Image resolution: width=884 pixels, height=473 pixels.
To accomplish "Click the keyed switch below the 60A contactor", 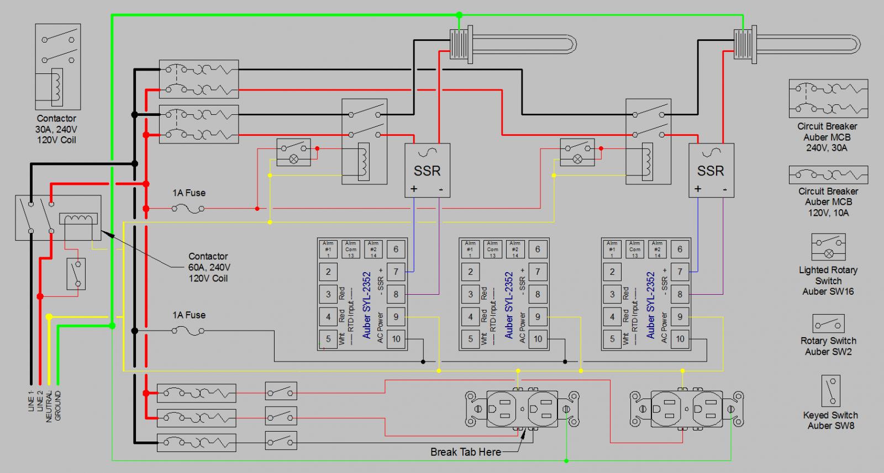I will (76, 274).
